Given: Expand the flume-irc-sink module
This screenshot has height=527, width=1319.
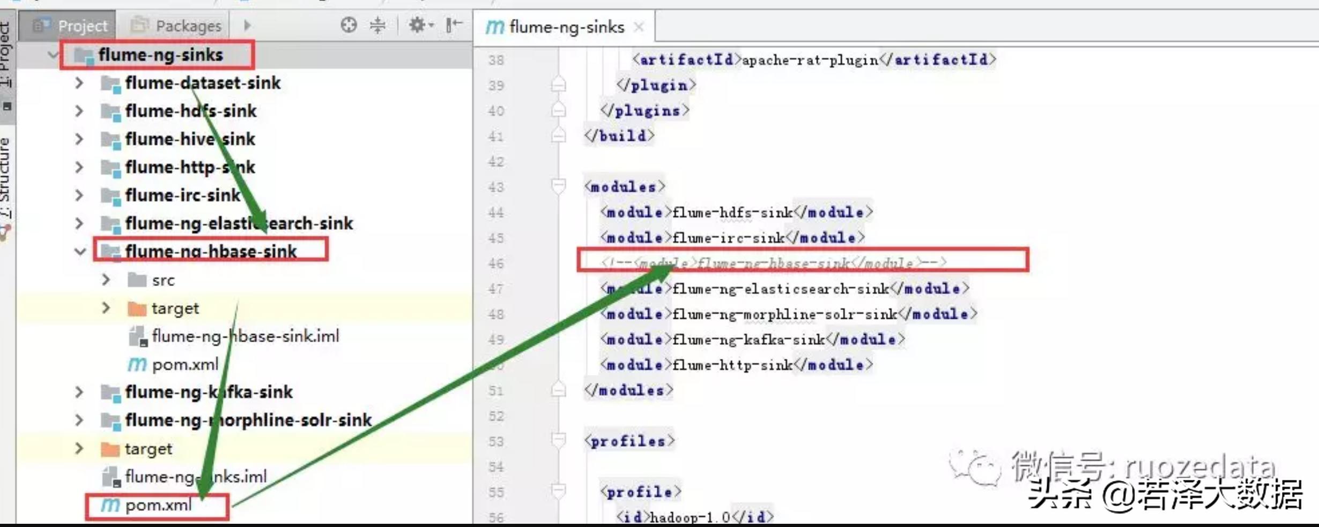Looking at the screenshot, I should (x=79, y=195).
